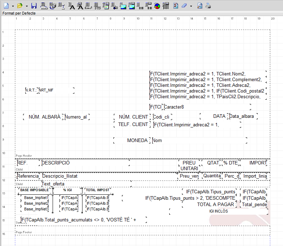Select the 'Text_oferta' field
Image resolution: width=283 pixels, height=246 pixels.
[86, 184]
